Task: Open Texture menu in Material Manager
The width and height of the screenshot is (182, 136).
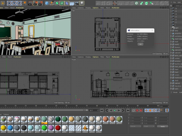Action: [x=6, y=114]
